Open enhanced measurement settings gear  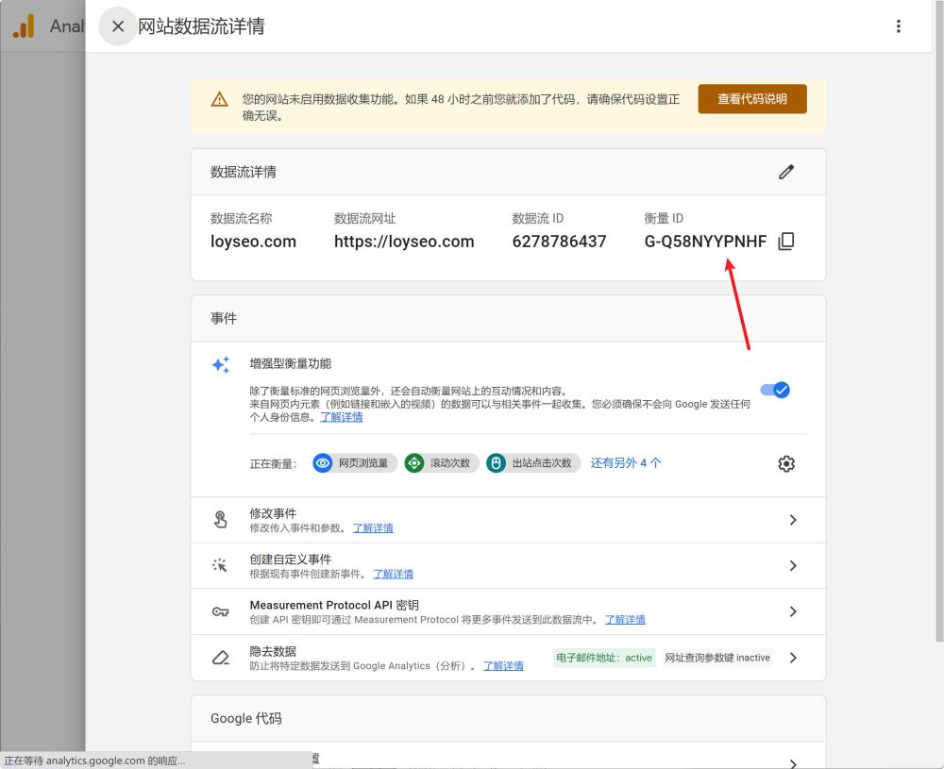(x=786, y=463)
